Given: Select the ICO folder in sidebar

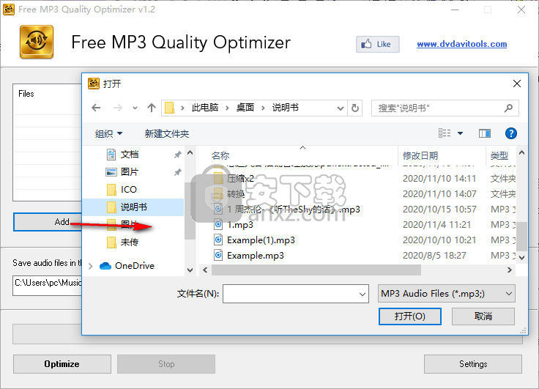Looking at the screenshot, I should pyautogui.click(x=128, y=190).
